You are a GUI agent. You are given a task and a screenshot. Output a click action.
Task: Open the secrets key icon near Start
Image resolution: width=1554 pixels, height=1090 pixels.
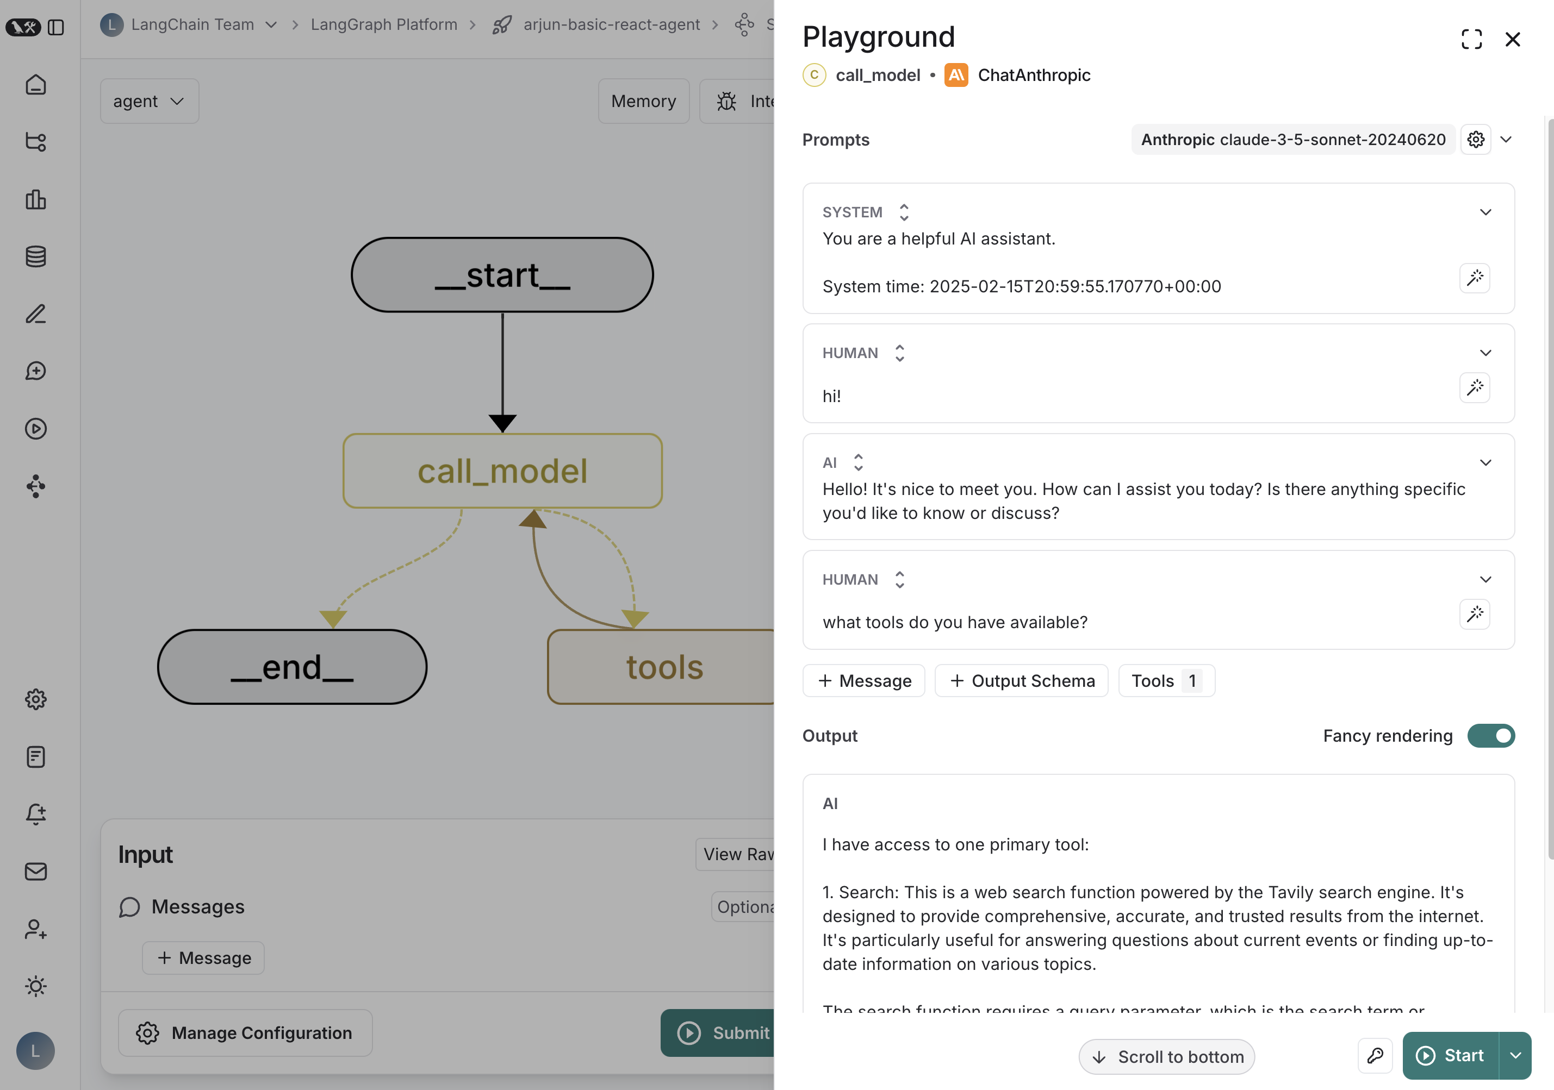tap(1375, 1056)
